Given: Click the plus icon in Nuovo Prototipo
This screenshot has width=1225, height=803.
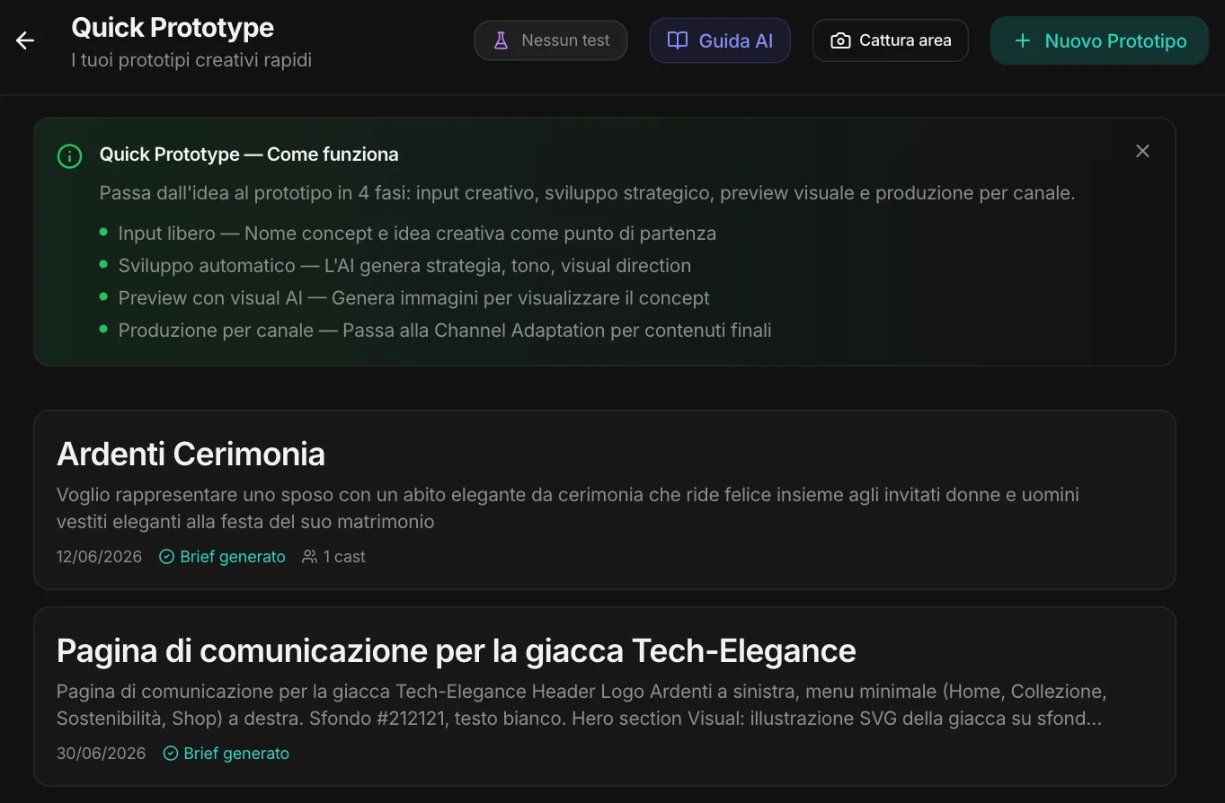Looking at the screenshot, I should click(1022, 41).
